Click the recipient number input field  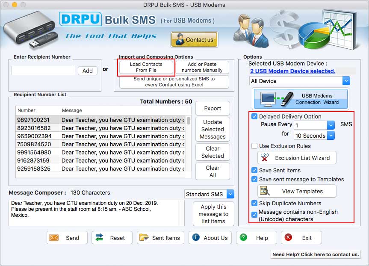coord(44,71)
